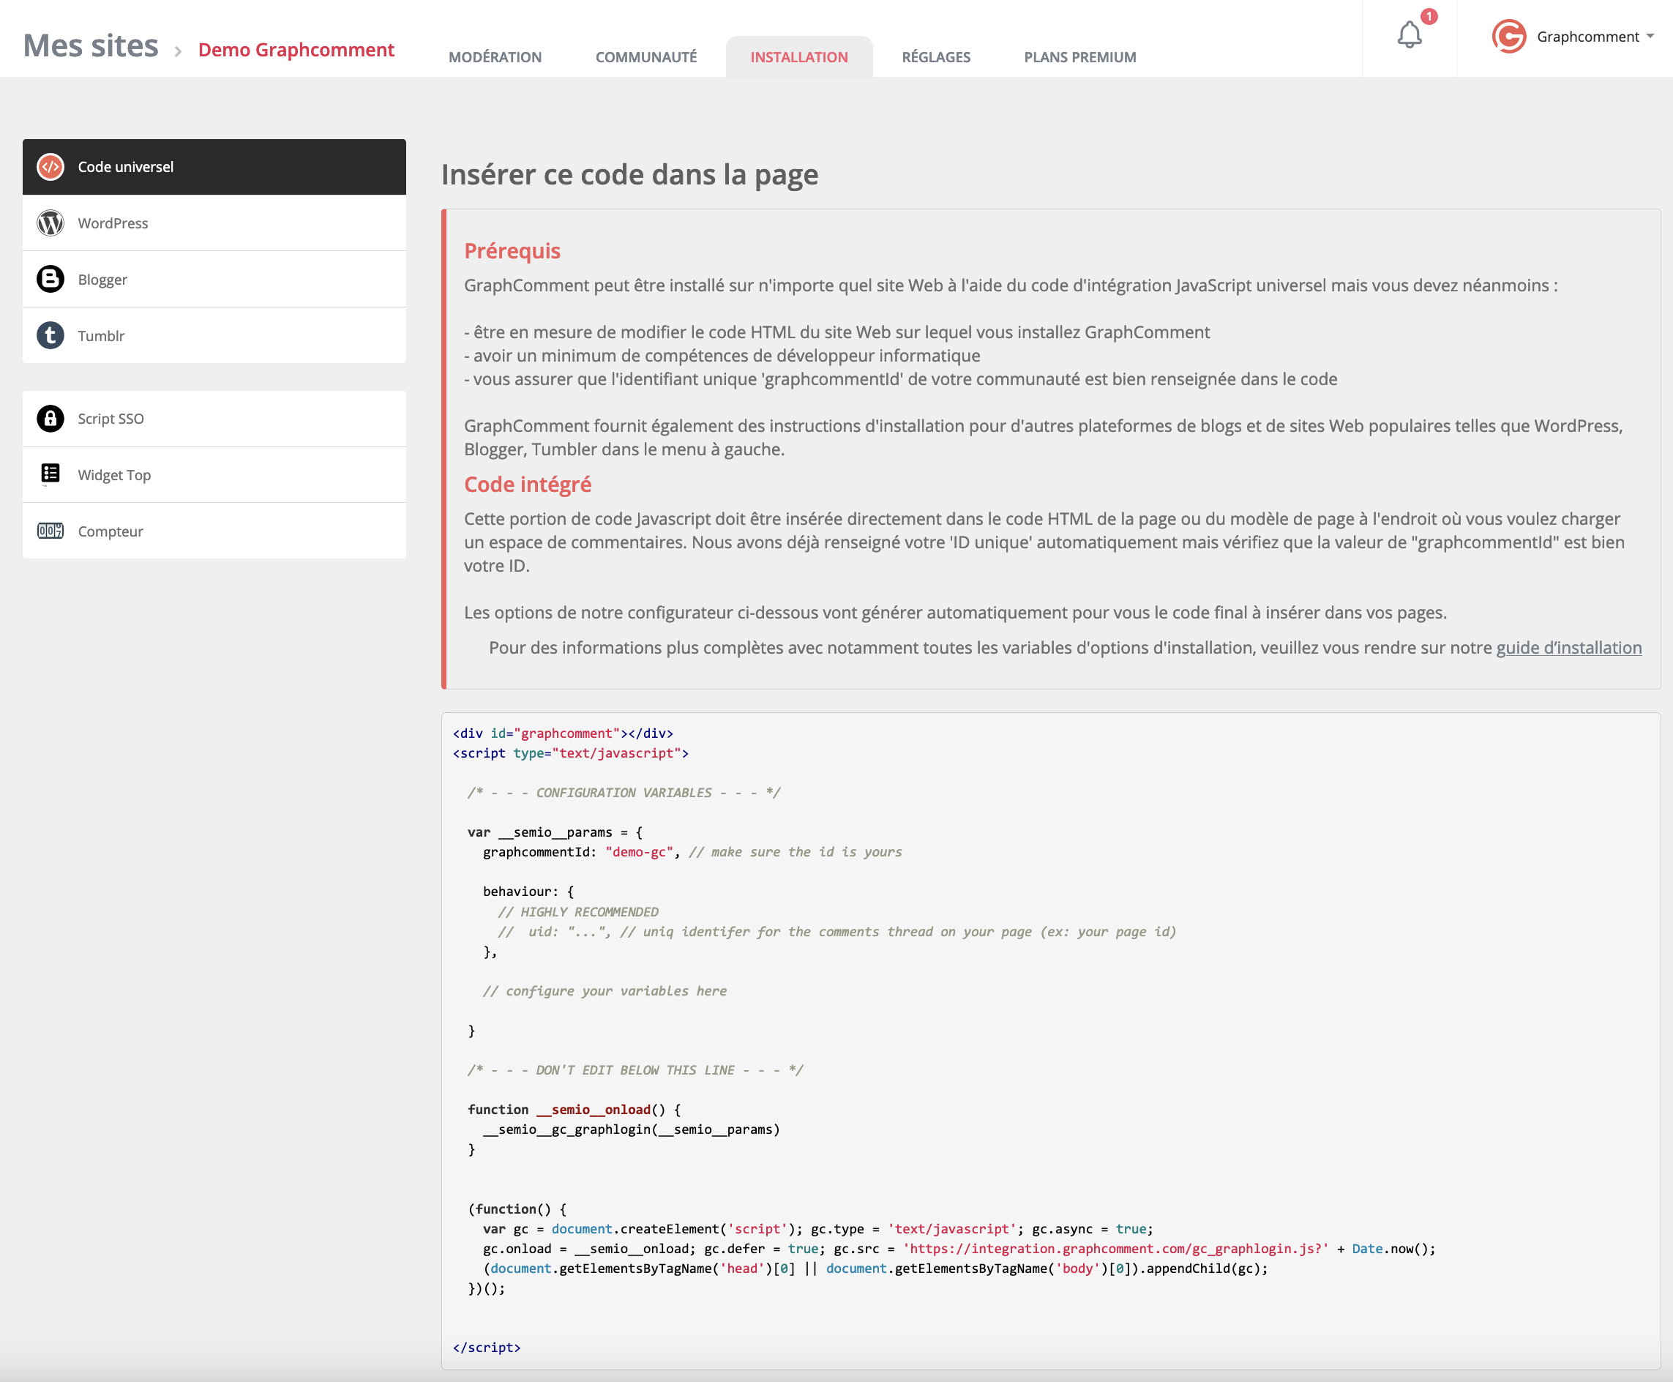
Task: Click the "configure your variables here" comment
Action: pos(604,991)
